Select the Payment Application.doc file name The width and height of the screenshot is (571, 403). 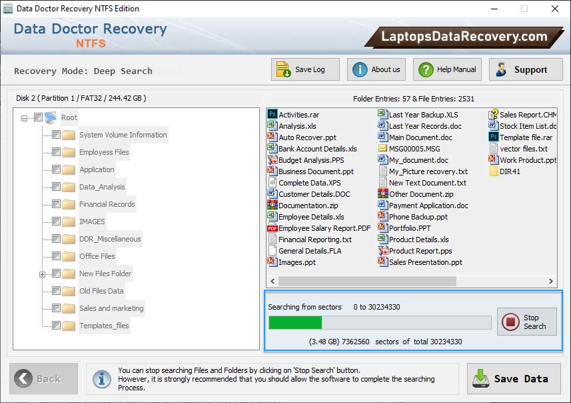click(428, 206)
